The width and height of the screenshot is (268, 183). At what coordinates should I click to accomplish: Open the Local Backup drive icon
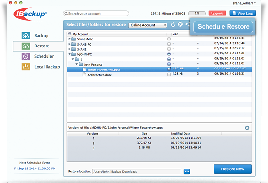click(x=25, y=67)
